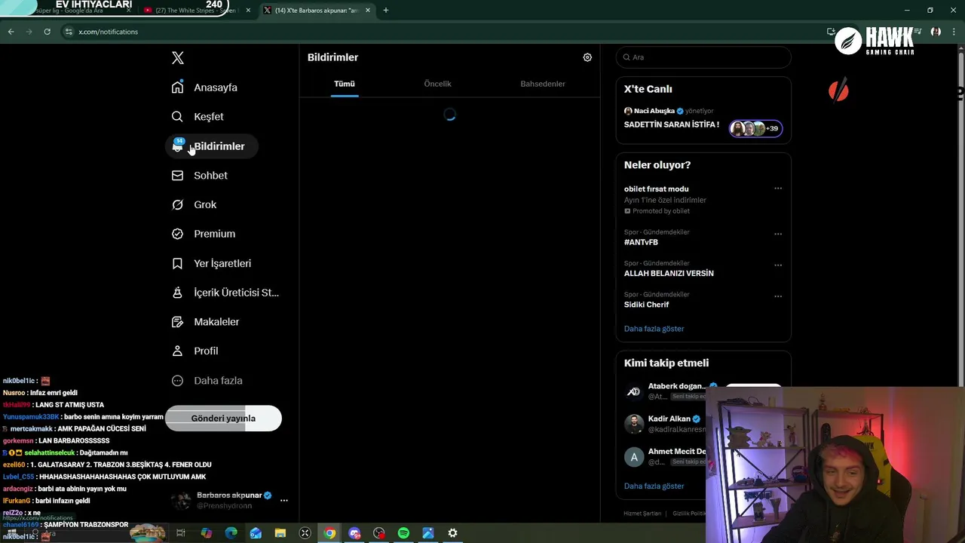Viewport: 965px width, 543px height.
Task: Click the x.com/notifications address bar
Action: 108,32
